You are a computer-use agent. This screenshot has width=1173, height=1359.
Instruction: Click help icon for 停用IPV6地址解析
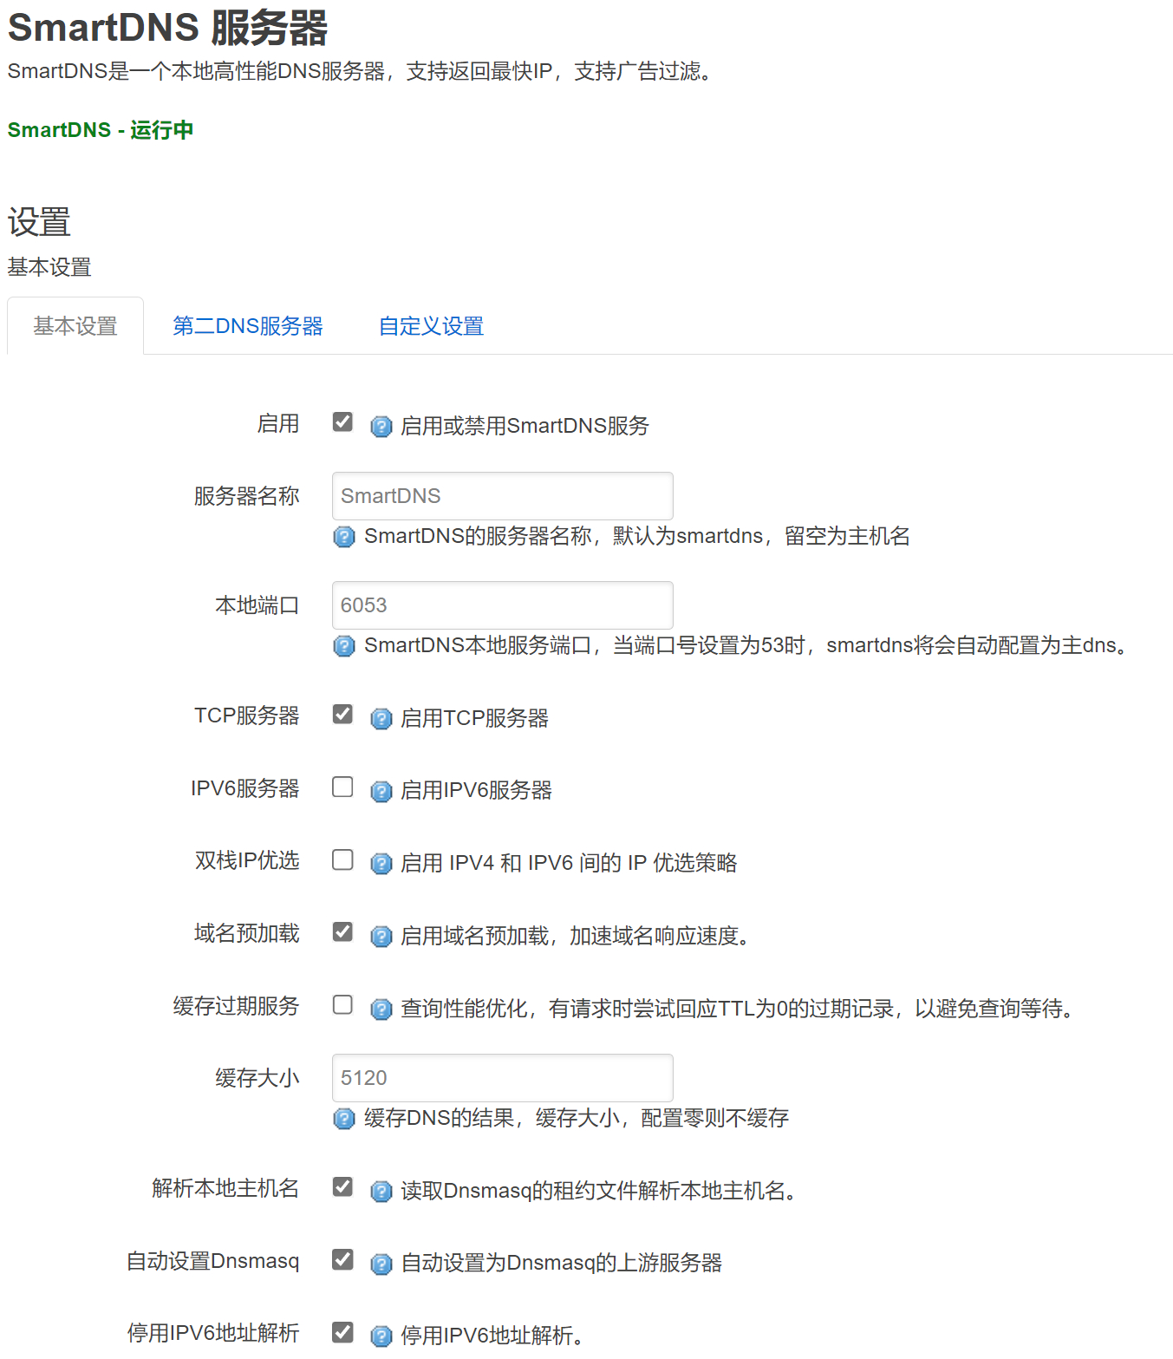pyautogui.click(x=381, y=1336)
